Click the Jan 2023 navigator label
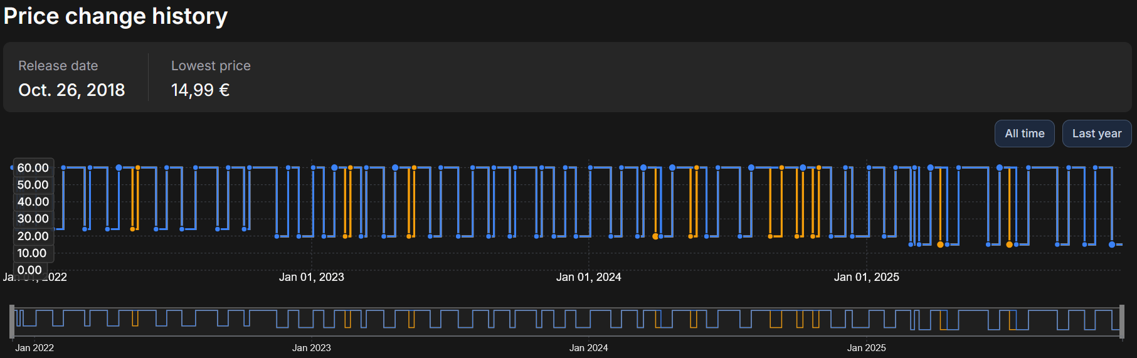Screen dimensions: 1137x358 point(311,348)
